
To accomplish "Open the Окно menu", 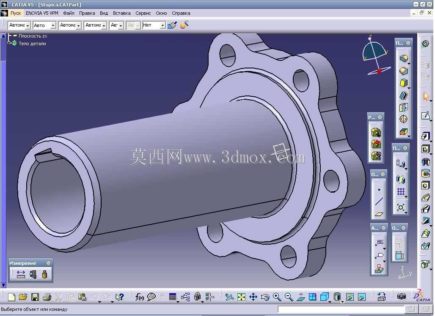I will pos(161,13).
